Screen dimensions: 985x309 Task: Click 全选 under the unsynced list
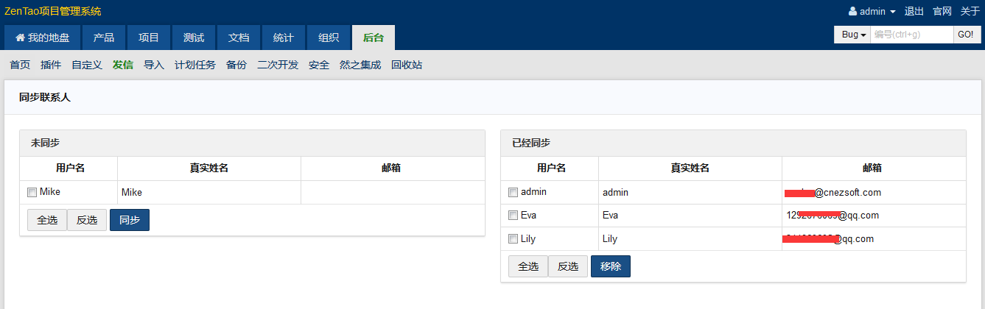pyautogui.click(x=47, y=220)
